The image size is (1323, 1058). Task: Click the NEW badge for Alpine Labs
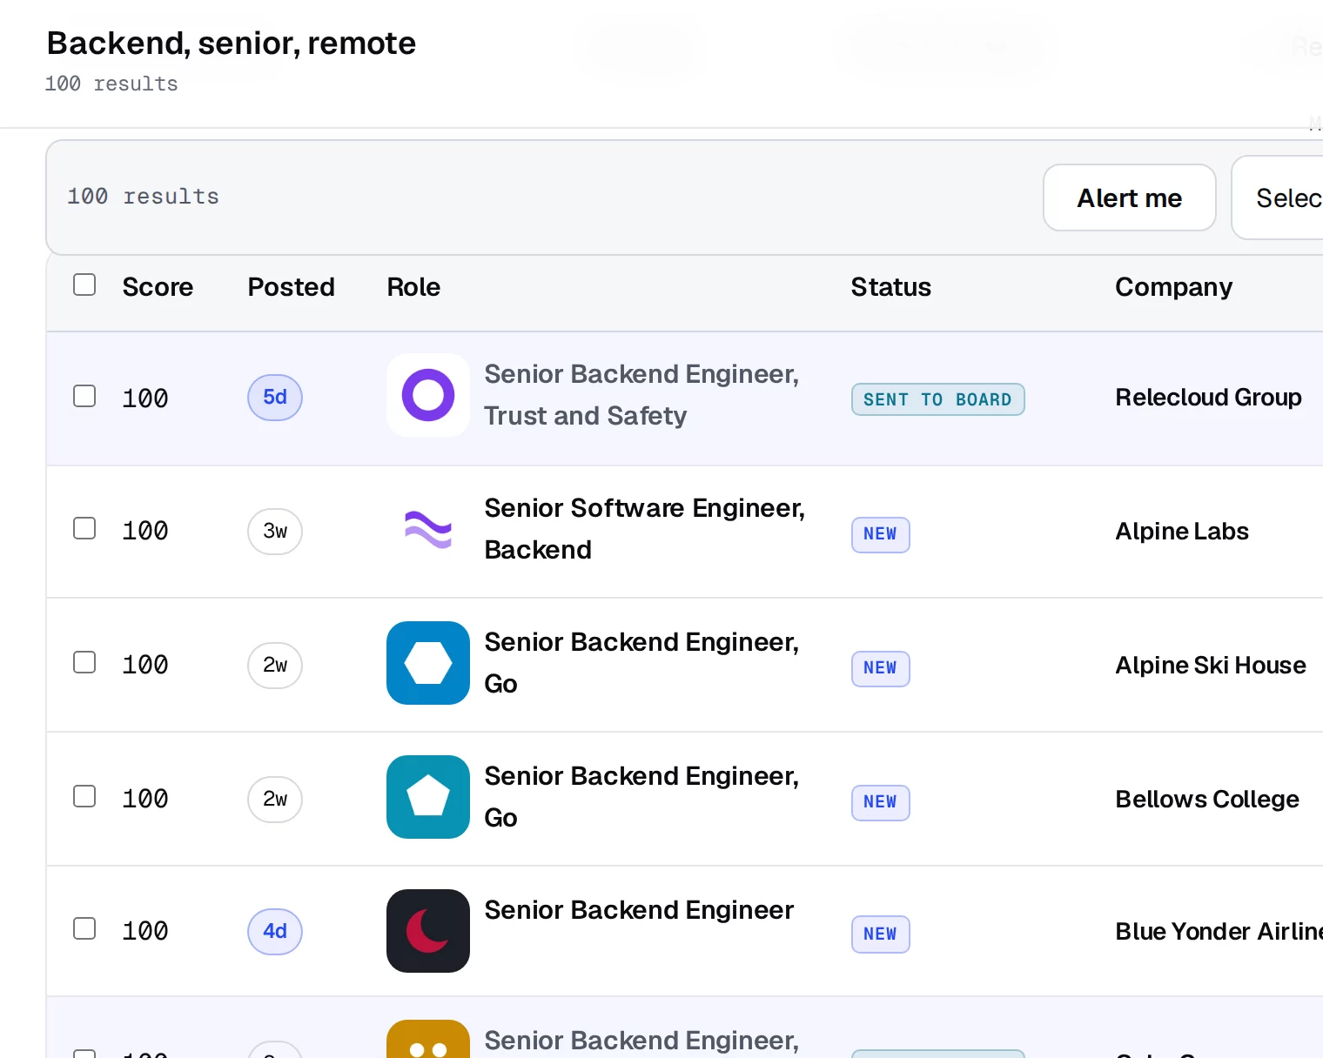[x=881, y=534]
